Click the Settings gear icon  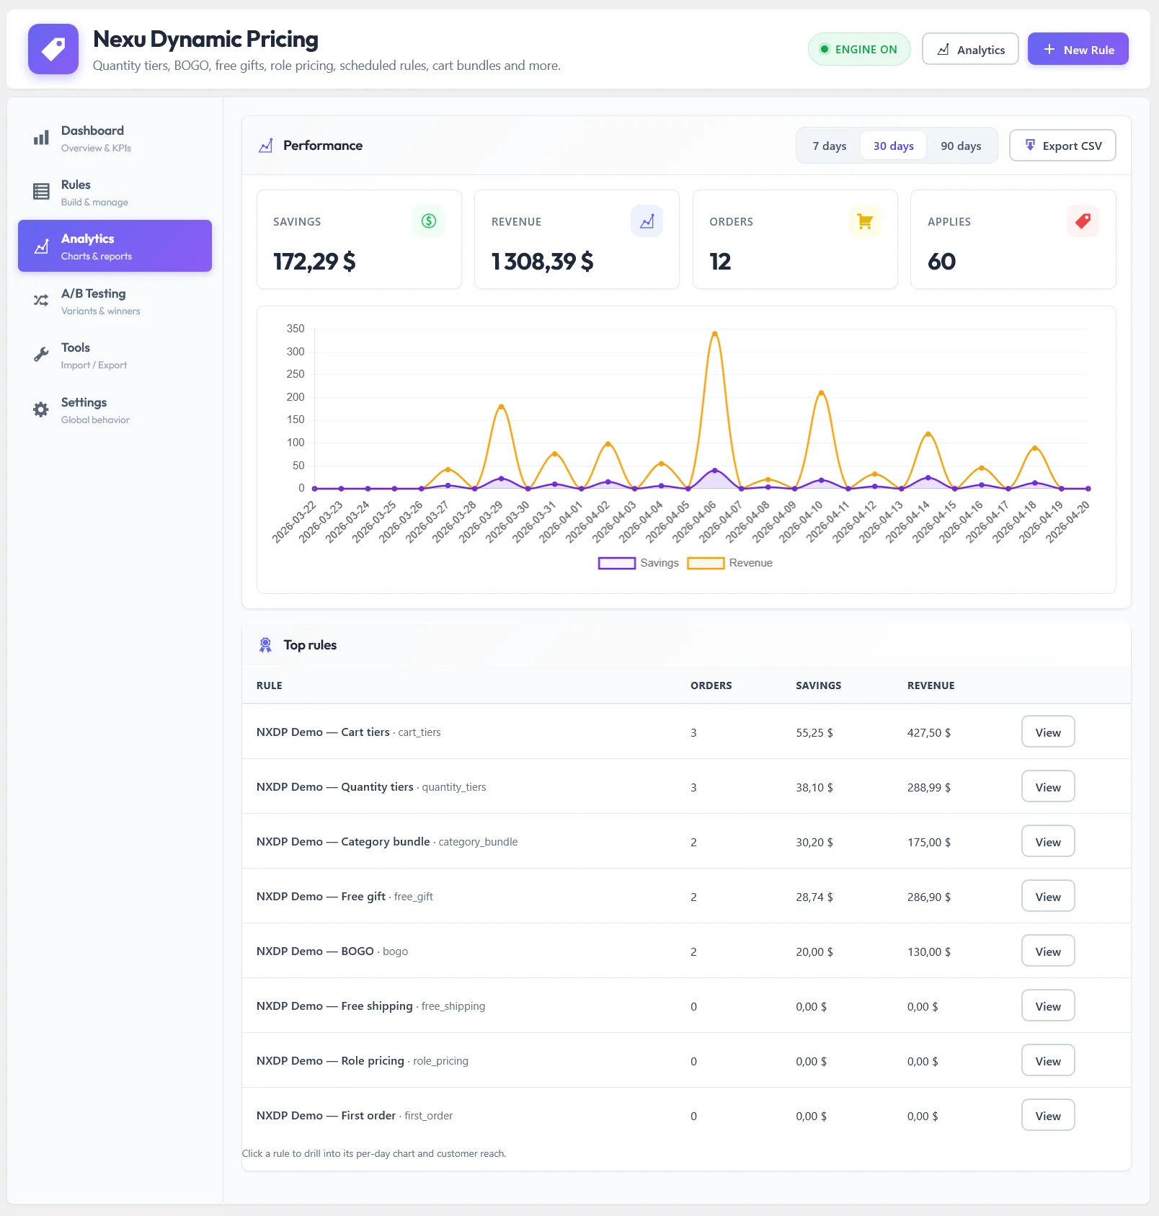pos(41,409)
